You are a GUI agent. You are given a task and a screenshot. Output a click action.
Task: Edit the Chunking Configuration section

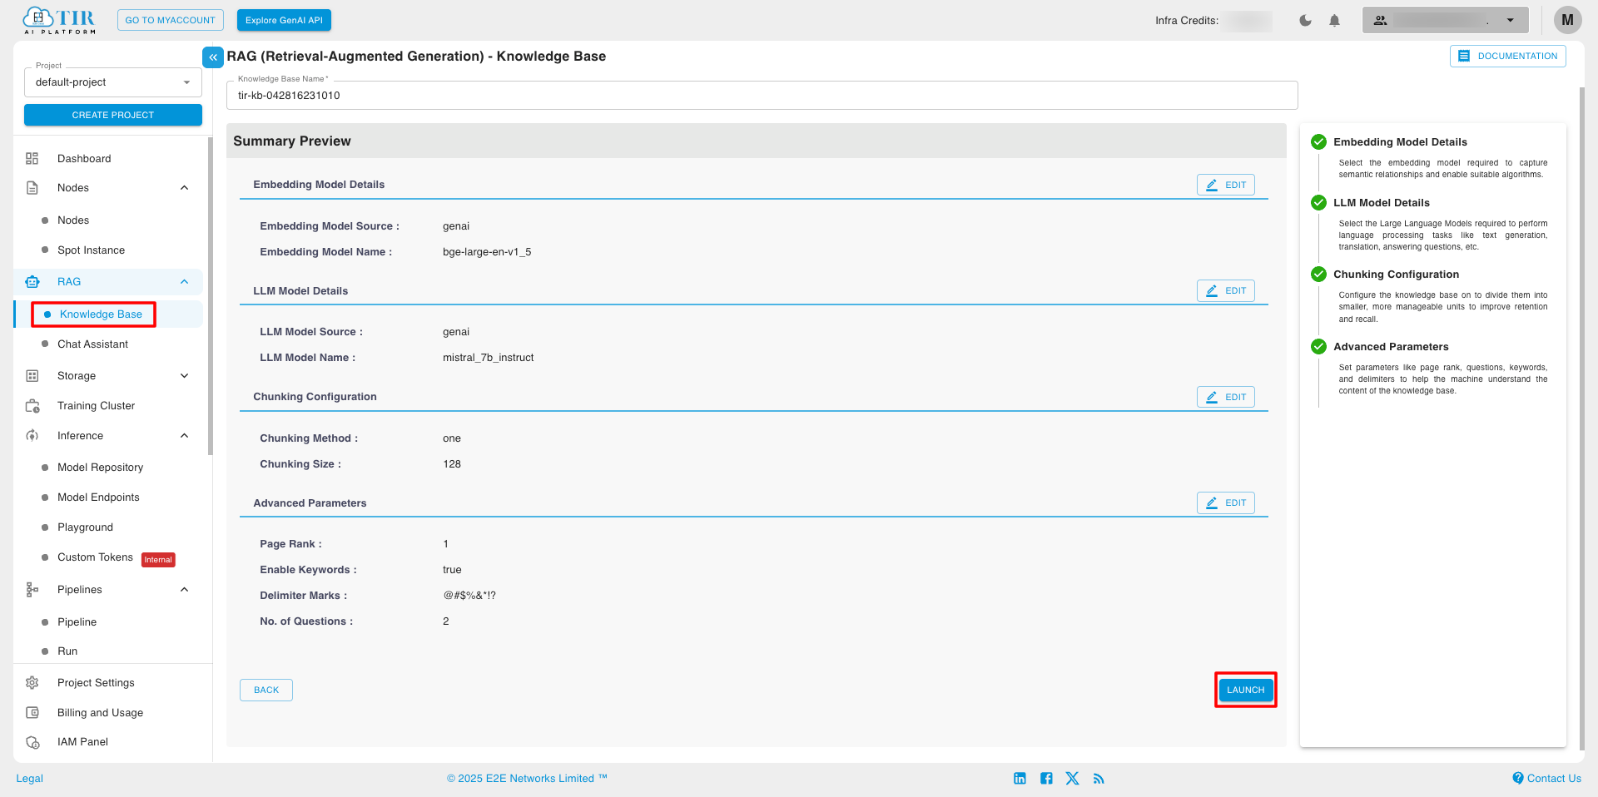[x=1225, y=397]
